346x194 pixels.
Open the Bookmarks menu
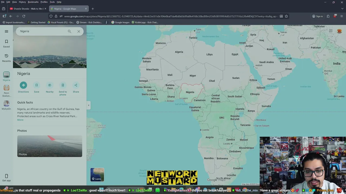33,2
